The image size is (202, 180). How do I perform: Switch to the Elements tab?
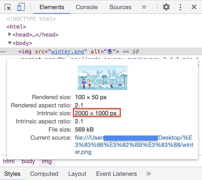pos(52,7)
